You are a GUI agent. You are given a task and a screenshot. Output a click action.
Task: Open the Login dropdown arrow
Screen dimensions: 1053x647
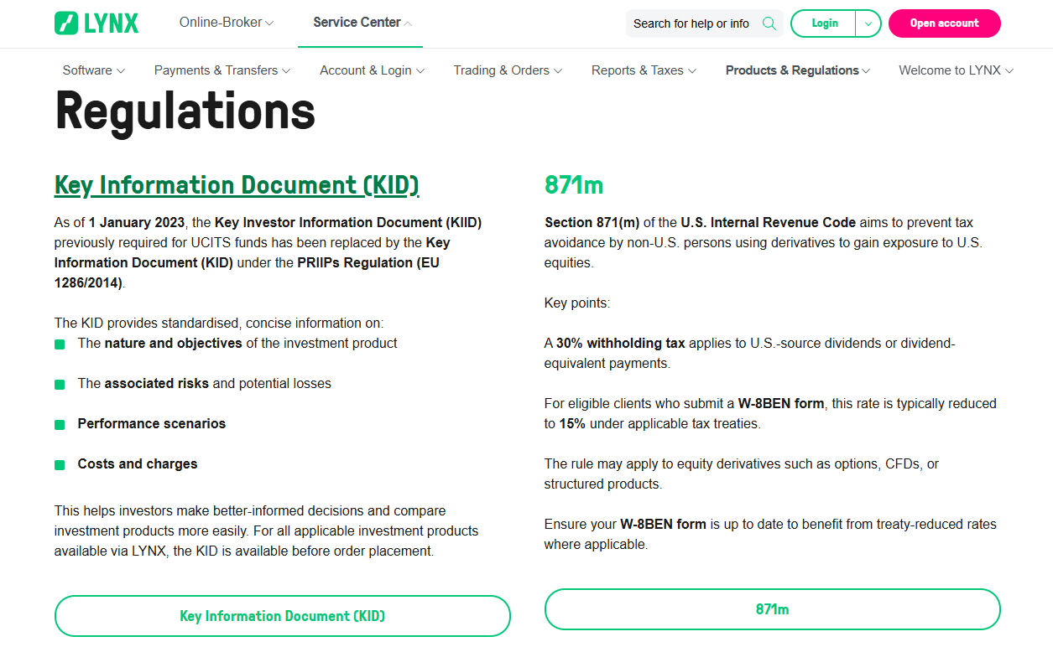click(868, 23)
